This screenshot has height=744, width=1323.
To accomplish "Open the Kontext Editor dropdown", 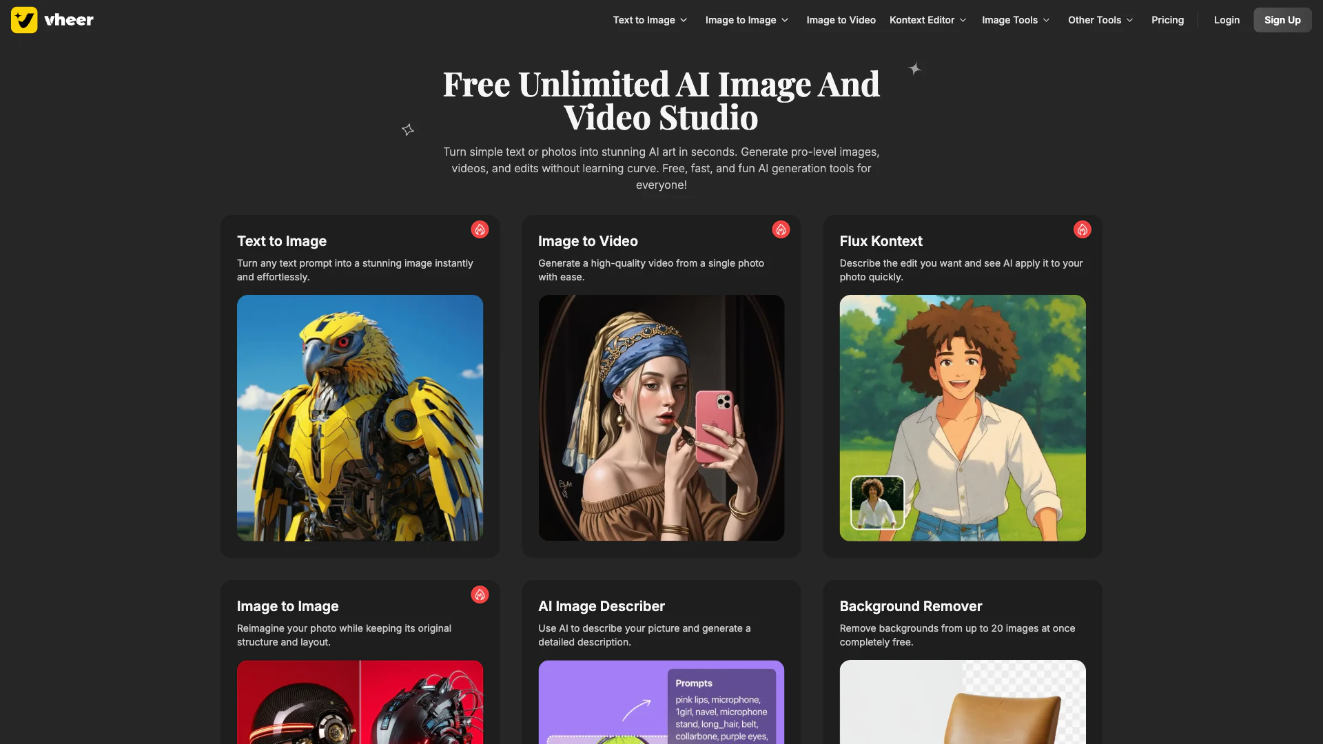I will coord(927,20).
